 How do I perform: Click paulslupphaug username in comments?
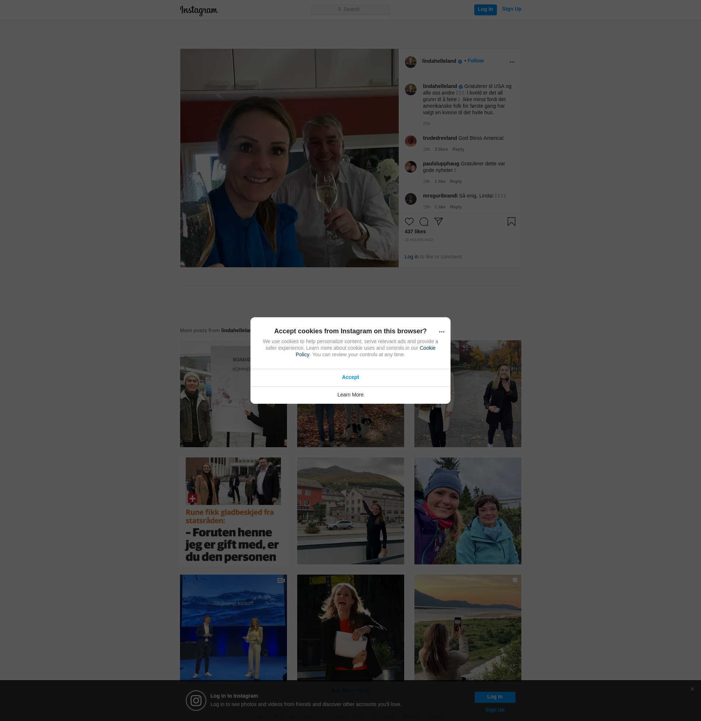(441, 164)
